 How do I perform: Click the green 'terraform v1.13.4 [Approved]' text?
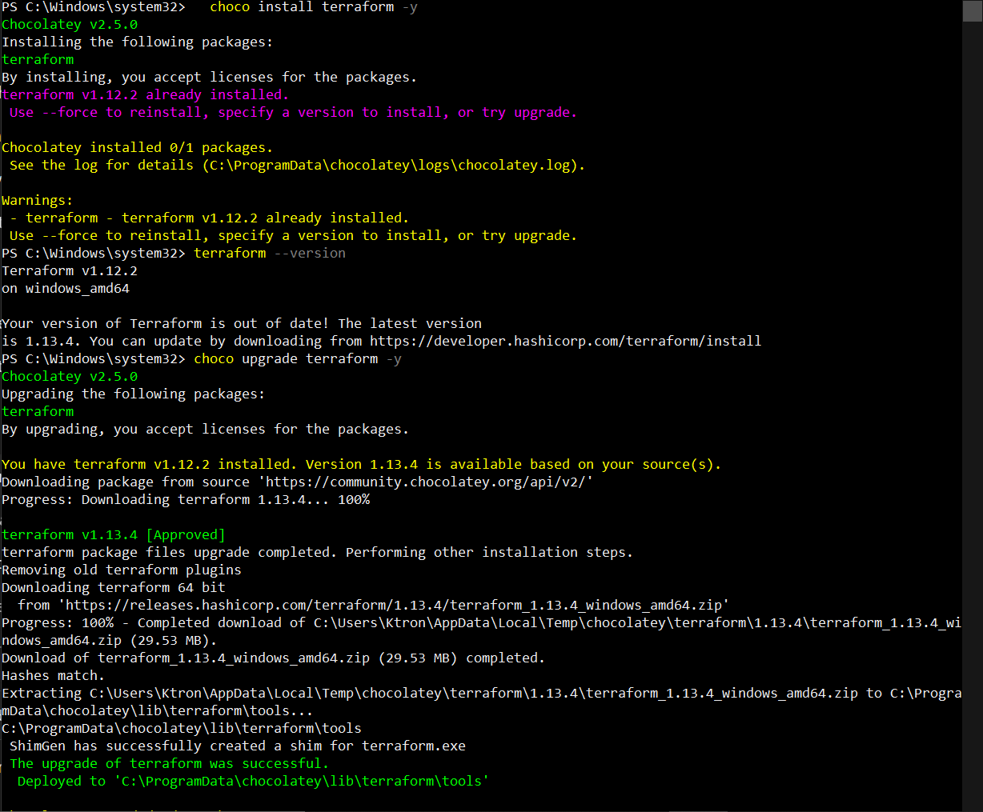(x=114, y=534)
